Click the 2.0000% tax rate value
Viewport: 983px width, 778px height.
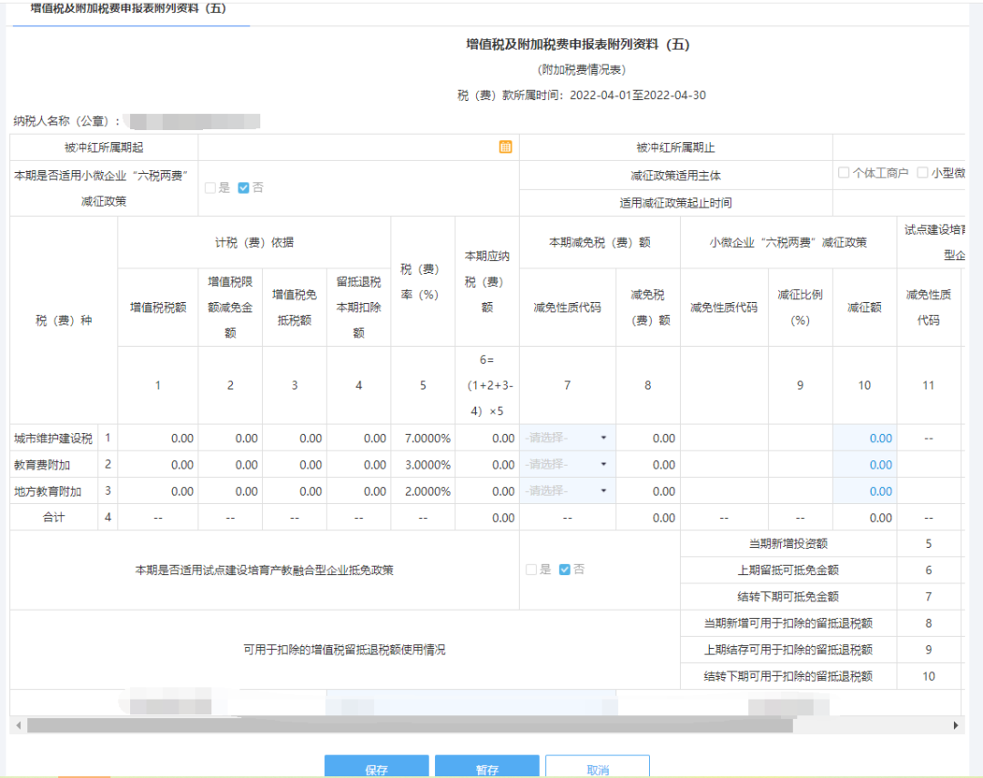click(428, 491)
